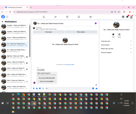Go to the Home feed icon
136x114 pixels.
pos(44,17)
